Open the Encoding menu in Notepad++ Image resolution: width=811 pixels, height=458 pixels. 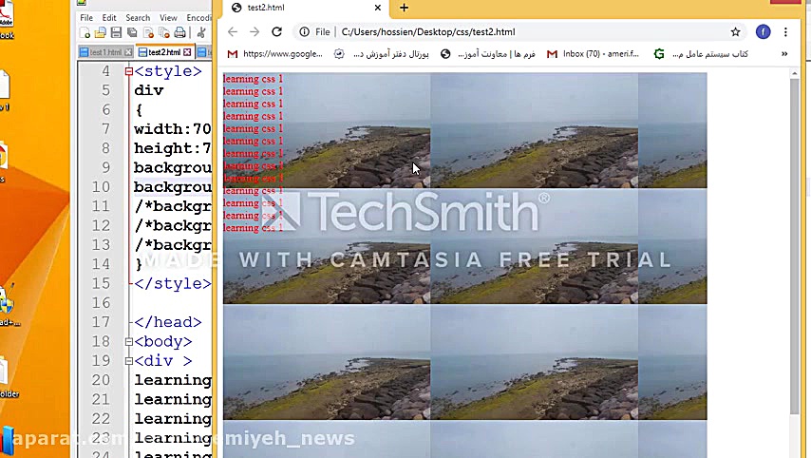(198, 18)
